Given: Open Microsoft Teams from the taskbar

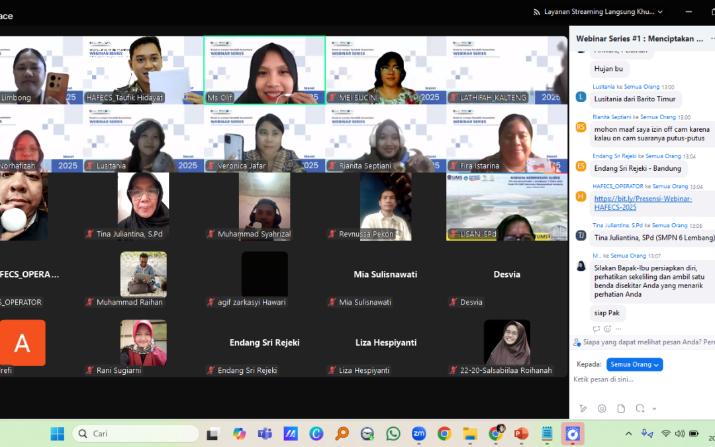Looking at the screenshot, I should click(265, 434).
